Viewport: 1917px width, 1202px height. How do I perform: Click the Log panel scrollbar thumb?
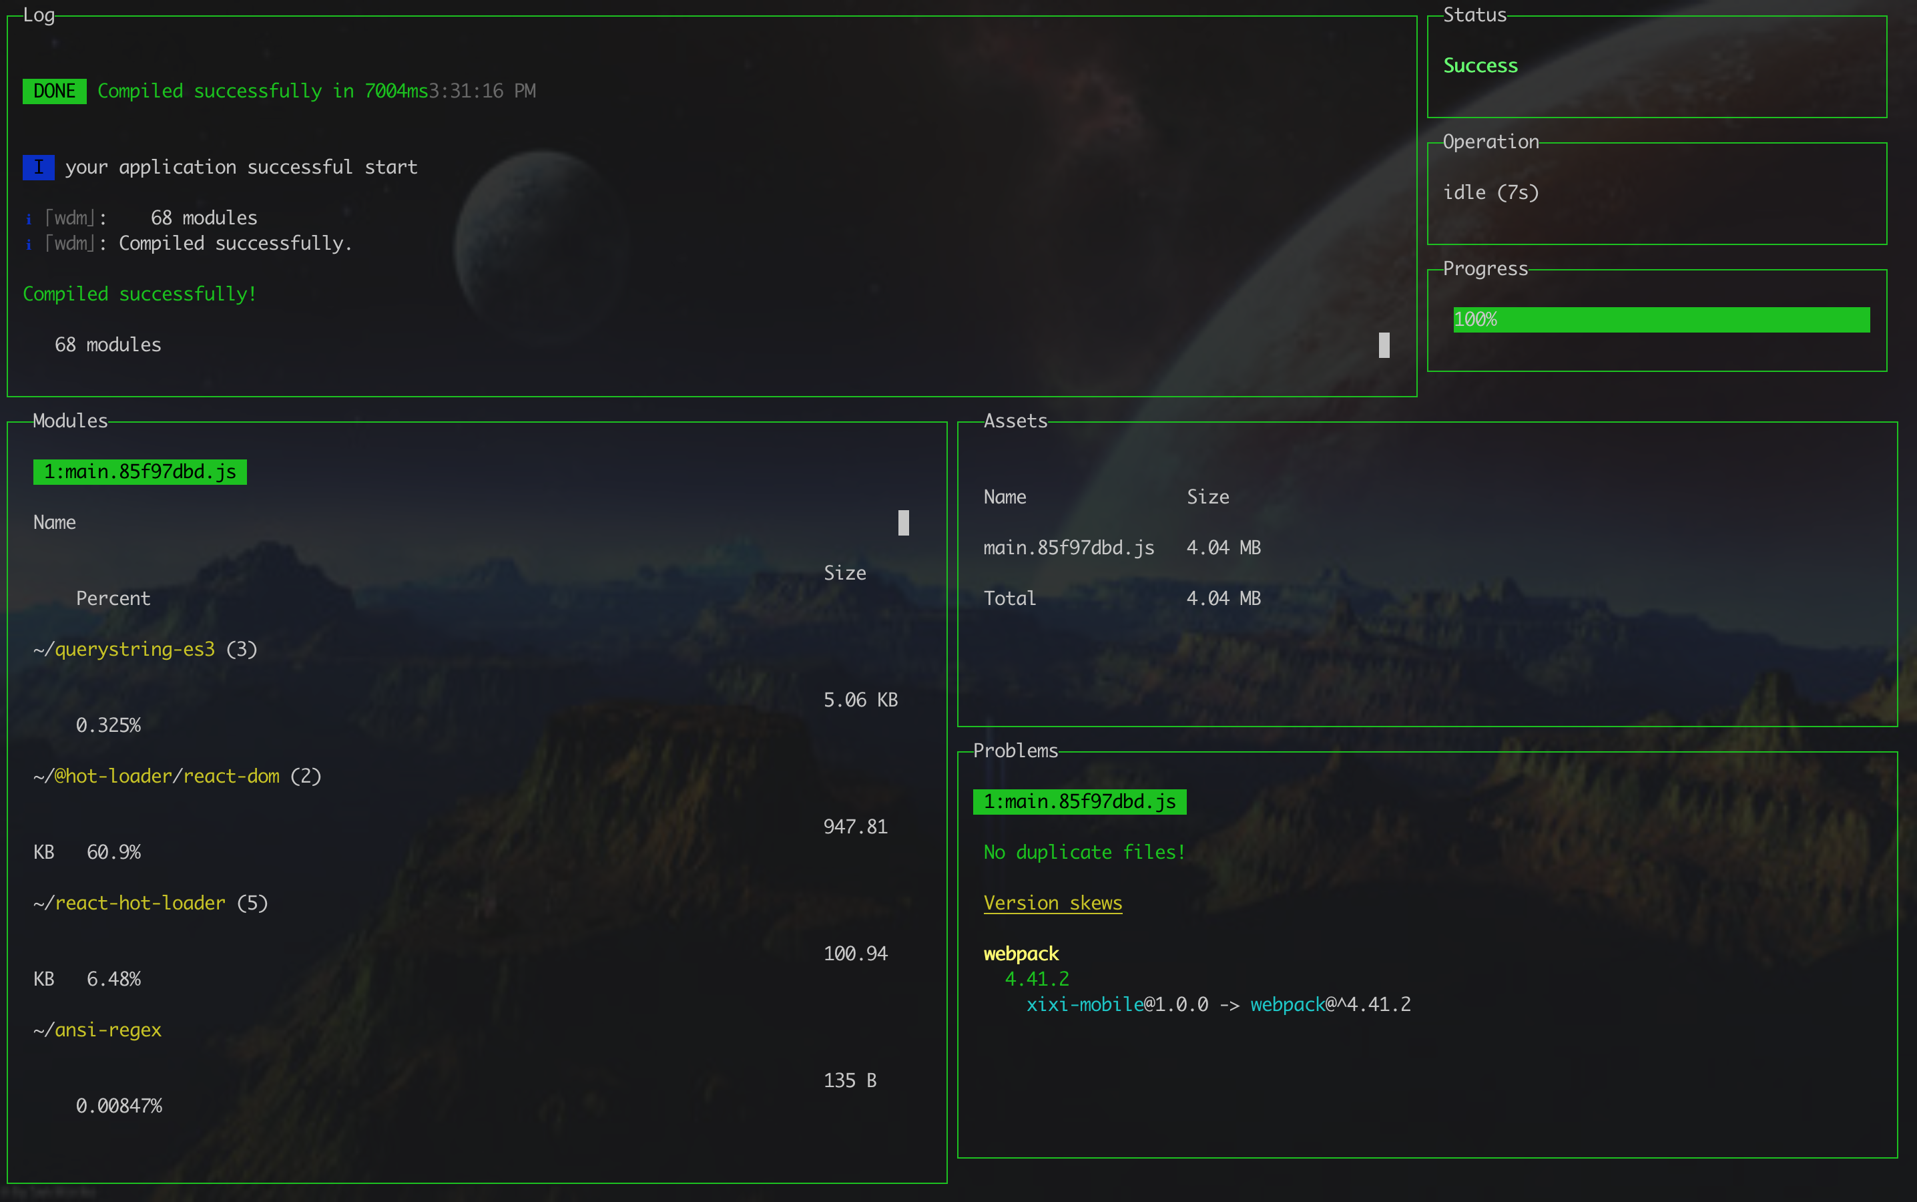(1384, 345)
